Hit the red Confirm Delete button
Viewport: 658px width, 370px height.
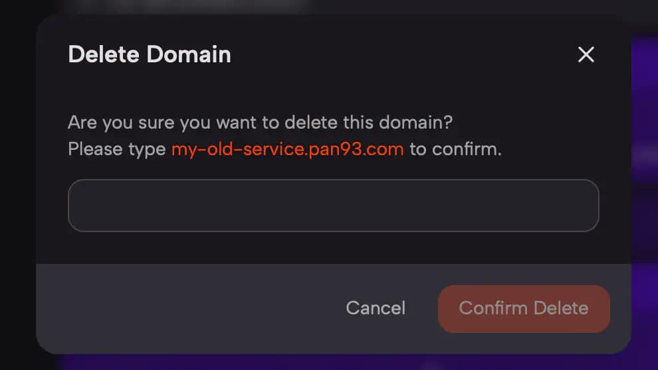(x=524, y=309)
